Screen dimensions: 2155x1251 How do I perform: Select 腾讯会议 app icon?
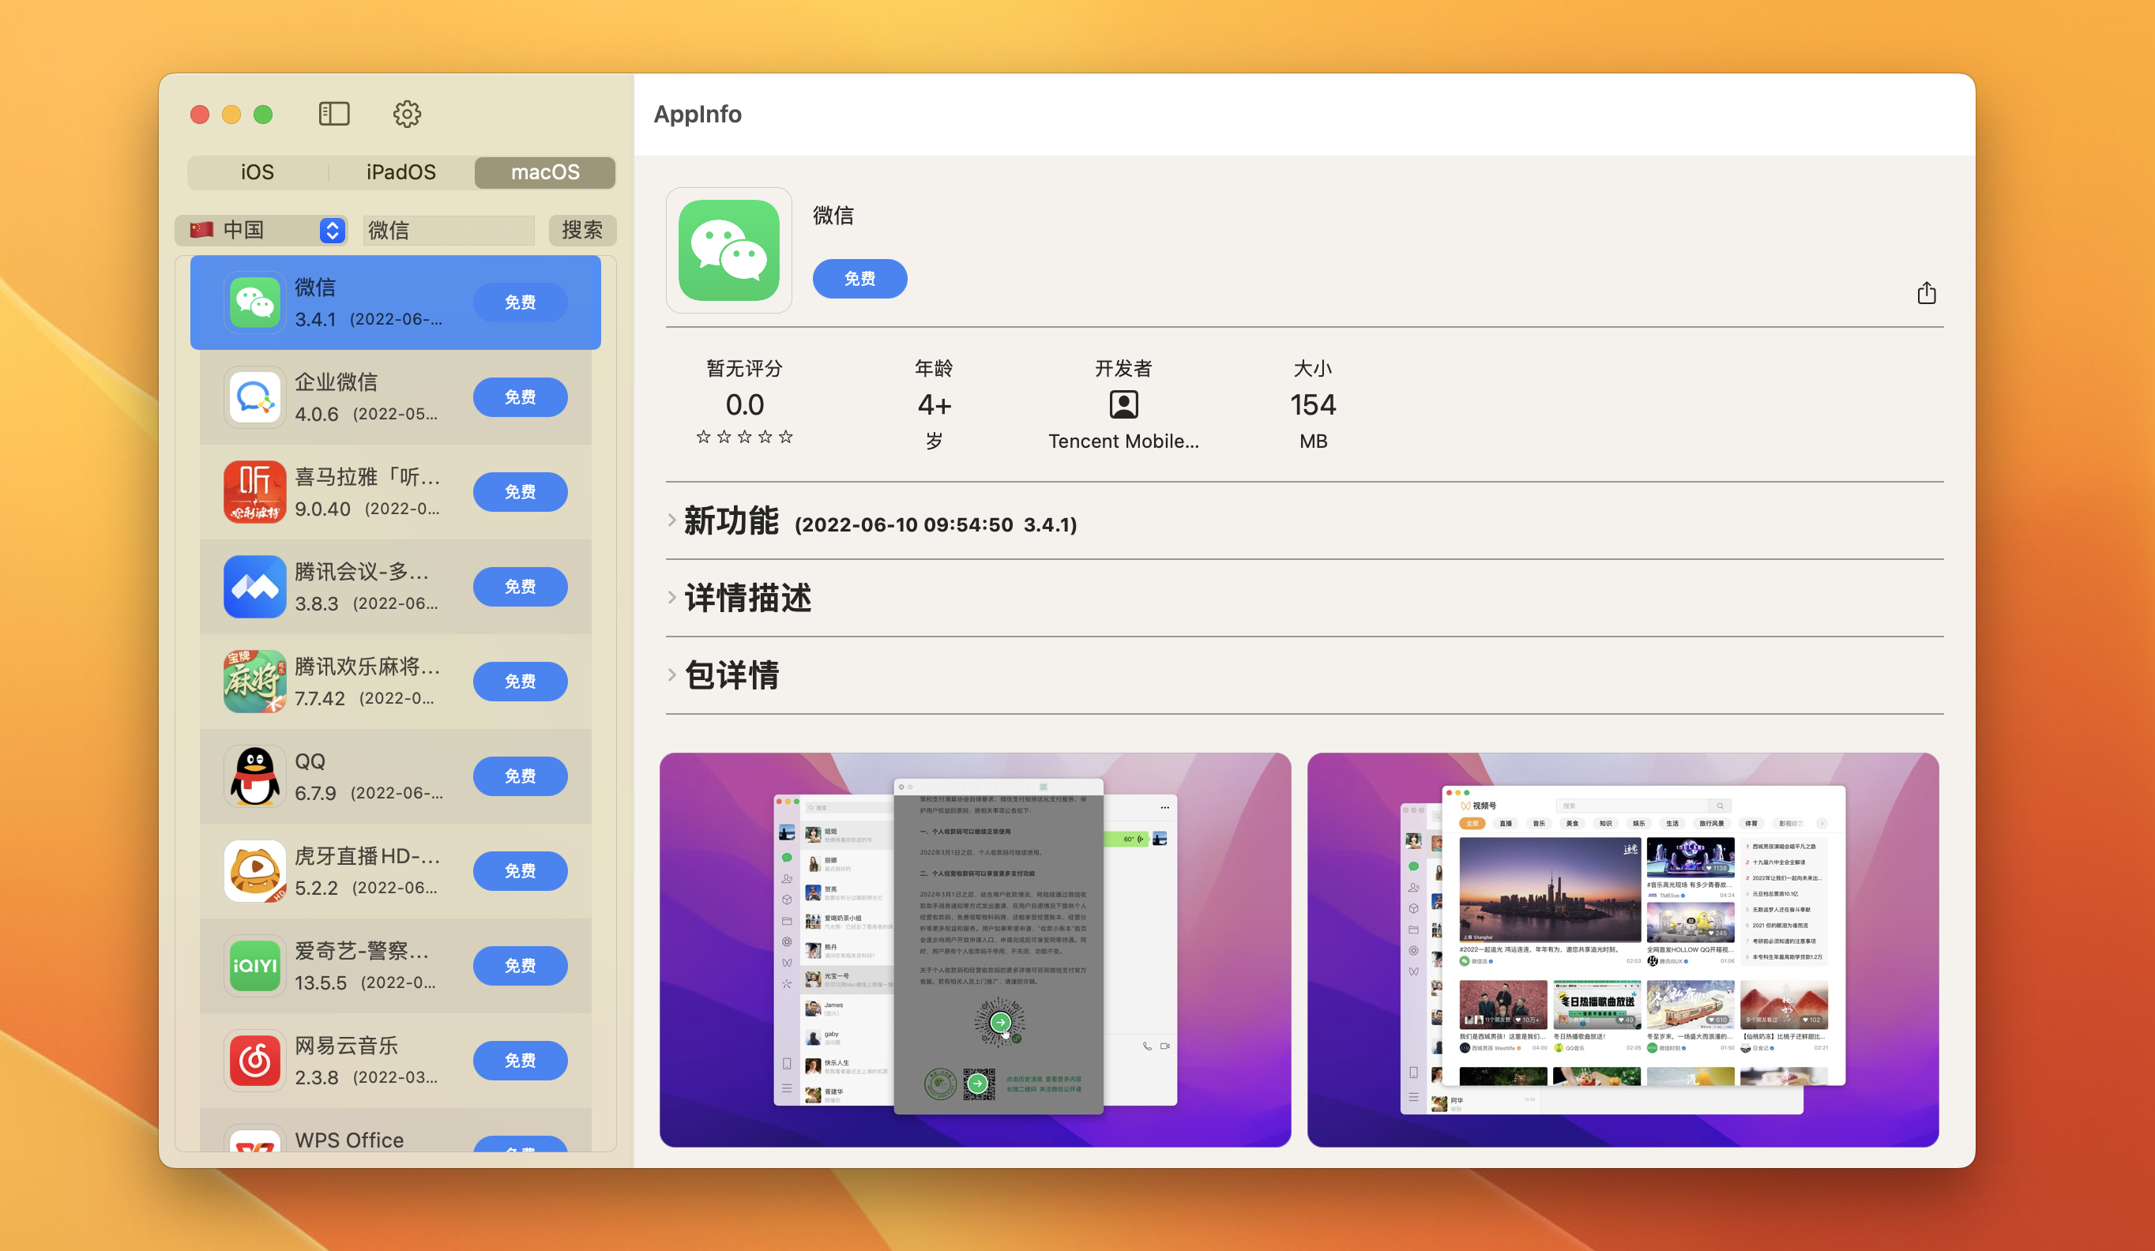pos(255,588)
